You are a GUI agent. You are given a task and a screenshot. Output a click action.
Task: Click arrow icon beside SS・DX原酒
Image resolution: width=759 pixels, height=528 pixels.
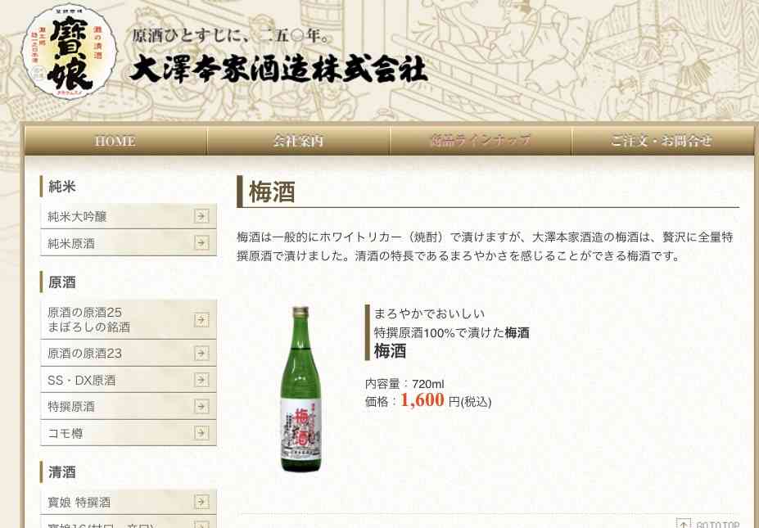coord(201,380)
